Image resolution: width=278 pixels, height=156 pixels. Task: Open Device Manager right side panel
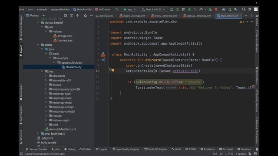coord(257,42)
